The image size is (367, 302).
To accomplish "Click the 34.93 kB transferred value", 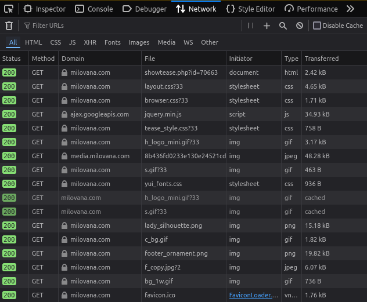I will pyautogui.click(x=317, y=114).
